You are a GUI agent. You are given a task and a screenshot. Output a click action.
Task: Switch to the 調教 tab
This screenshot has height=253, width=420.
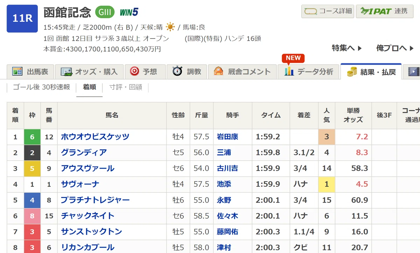pos(187,72)
